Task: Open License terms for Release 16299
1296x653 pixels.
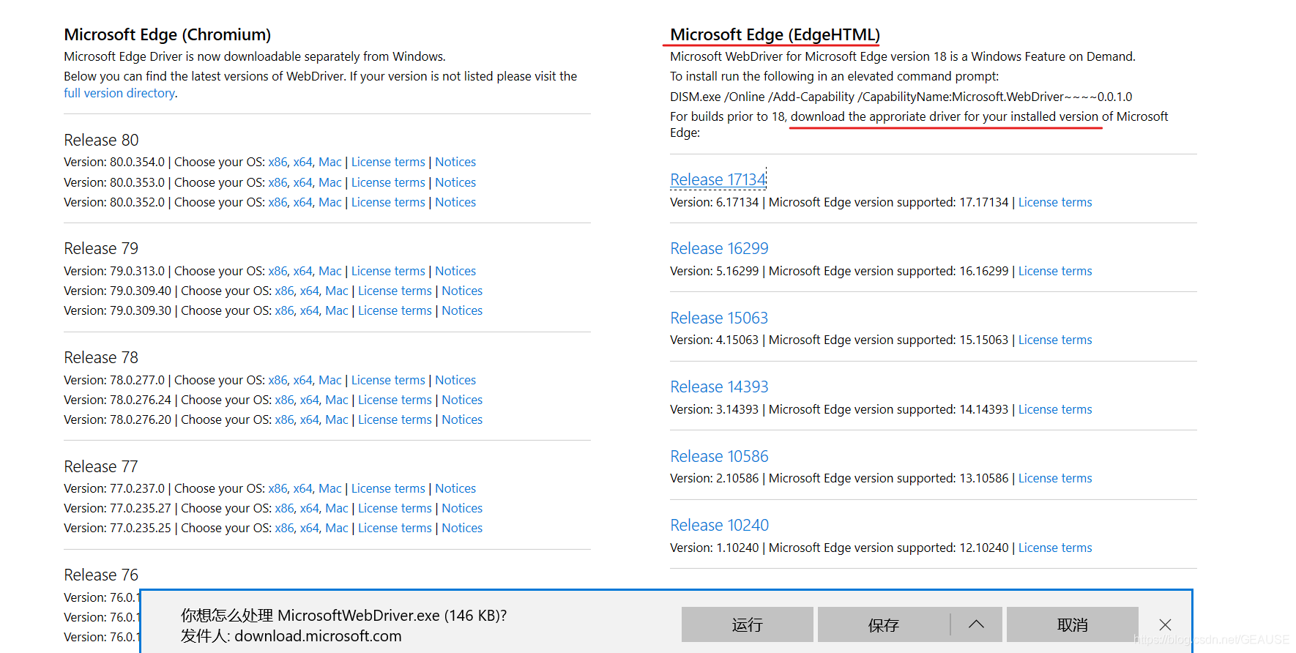Action: pyautogui.click(x=1055, y=271)
